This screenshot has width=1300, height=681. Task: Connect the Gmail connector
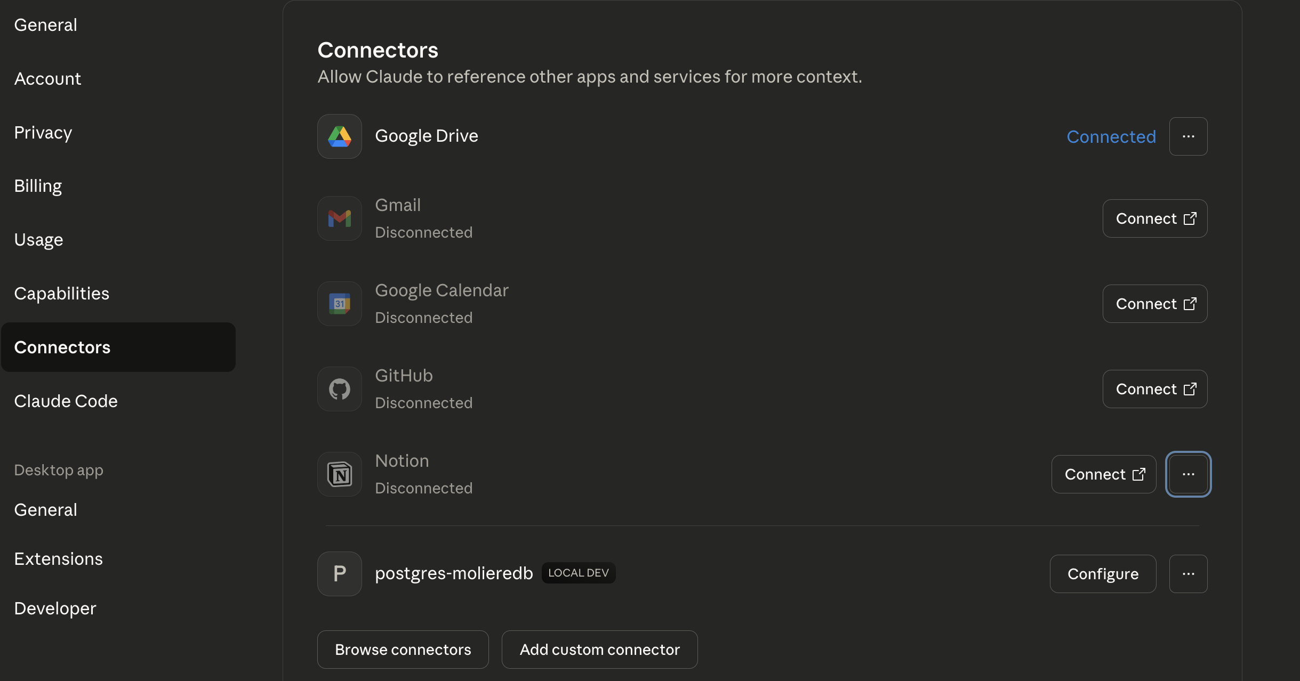coord(1154,218)
